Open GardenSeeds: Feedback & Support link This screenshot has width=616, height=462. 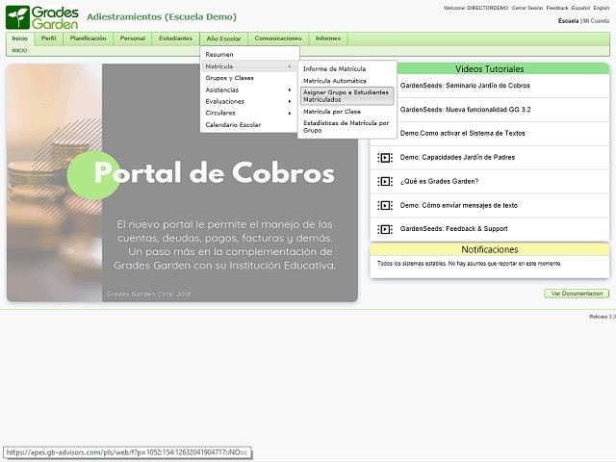pyautogui.click(x=453, y=229)
